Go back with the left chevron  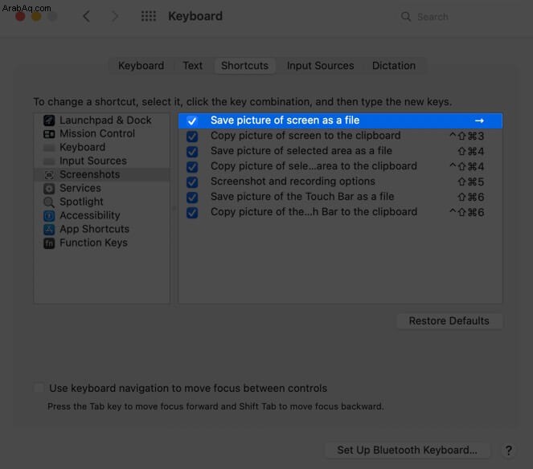[x=86, y=16]
